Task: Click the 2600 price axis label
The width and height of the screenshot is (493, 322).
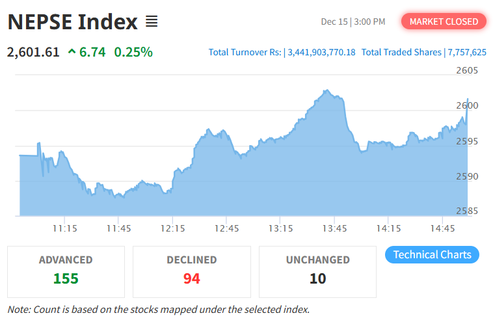Action: pyautogui.click(x=467, y=105)
